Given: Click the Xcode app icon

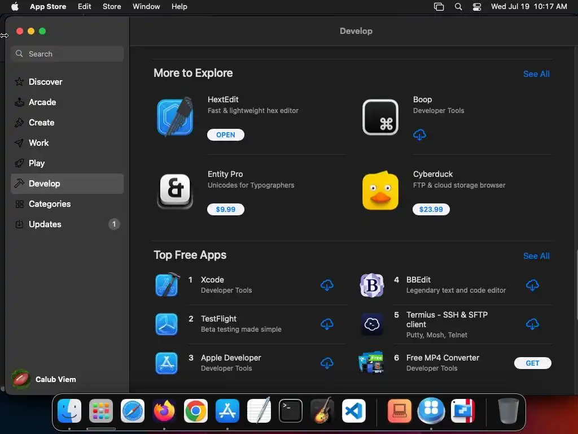Looking at the screenshot, I should [167, 285].
